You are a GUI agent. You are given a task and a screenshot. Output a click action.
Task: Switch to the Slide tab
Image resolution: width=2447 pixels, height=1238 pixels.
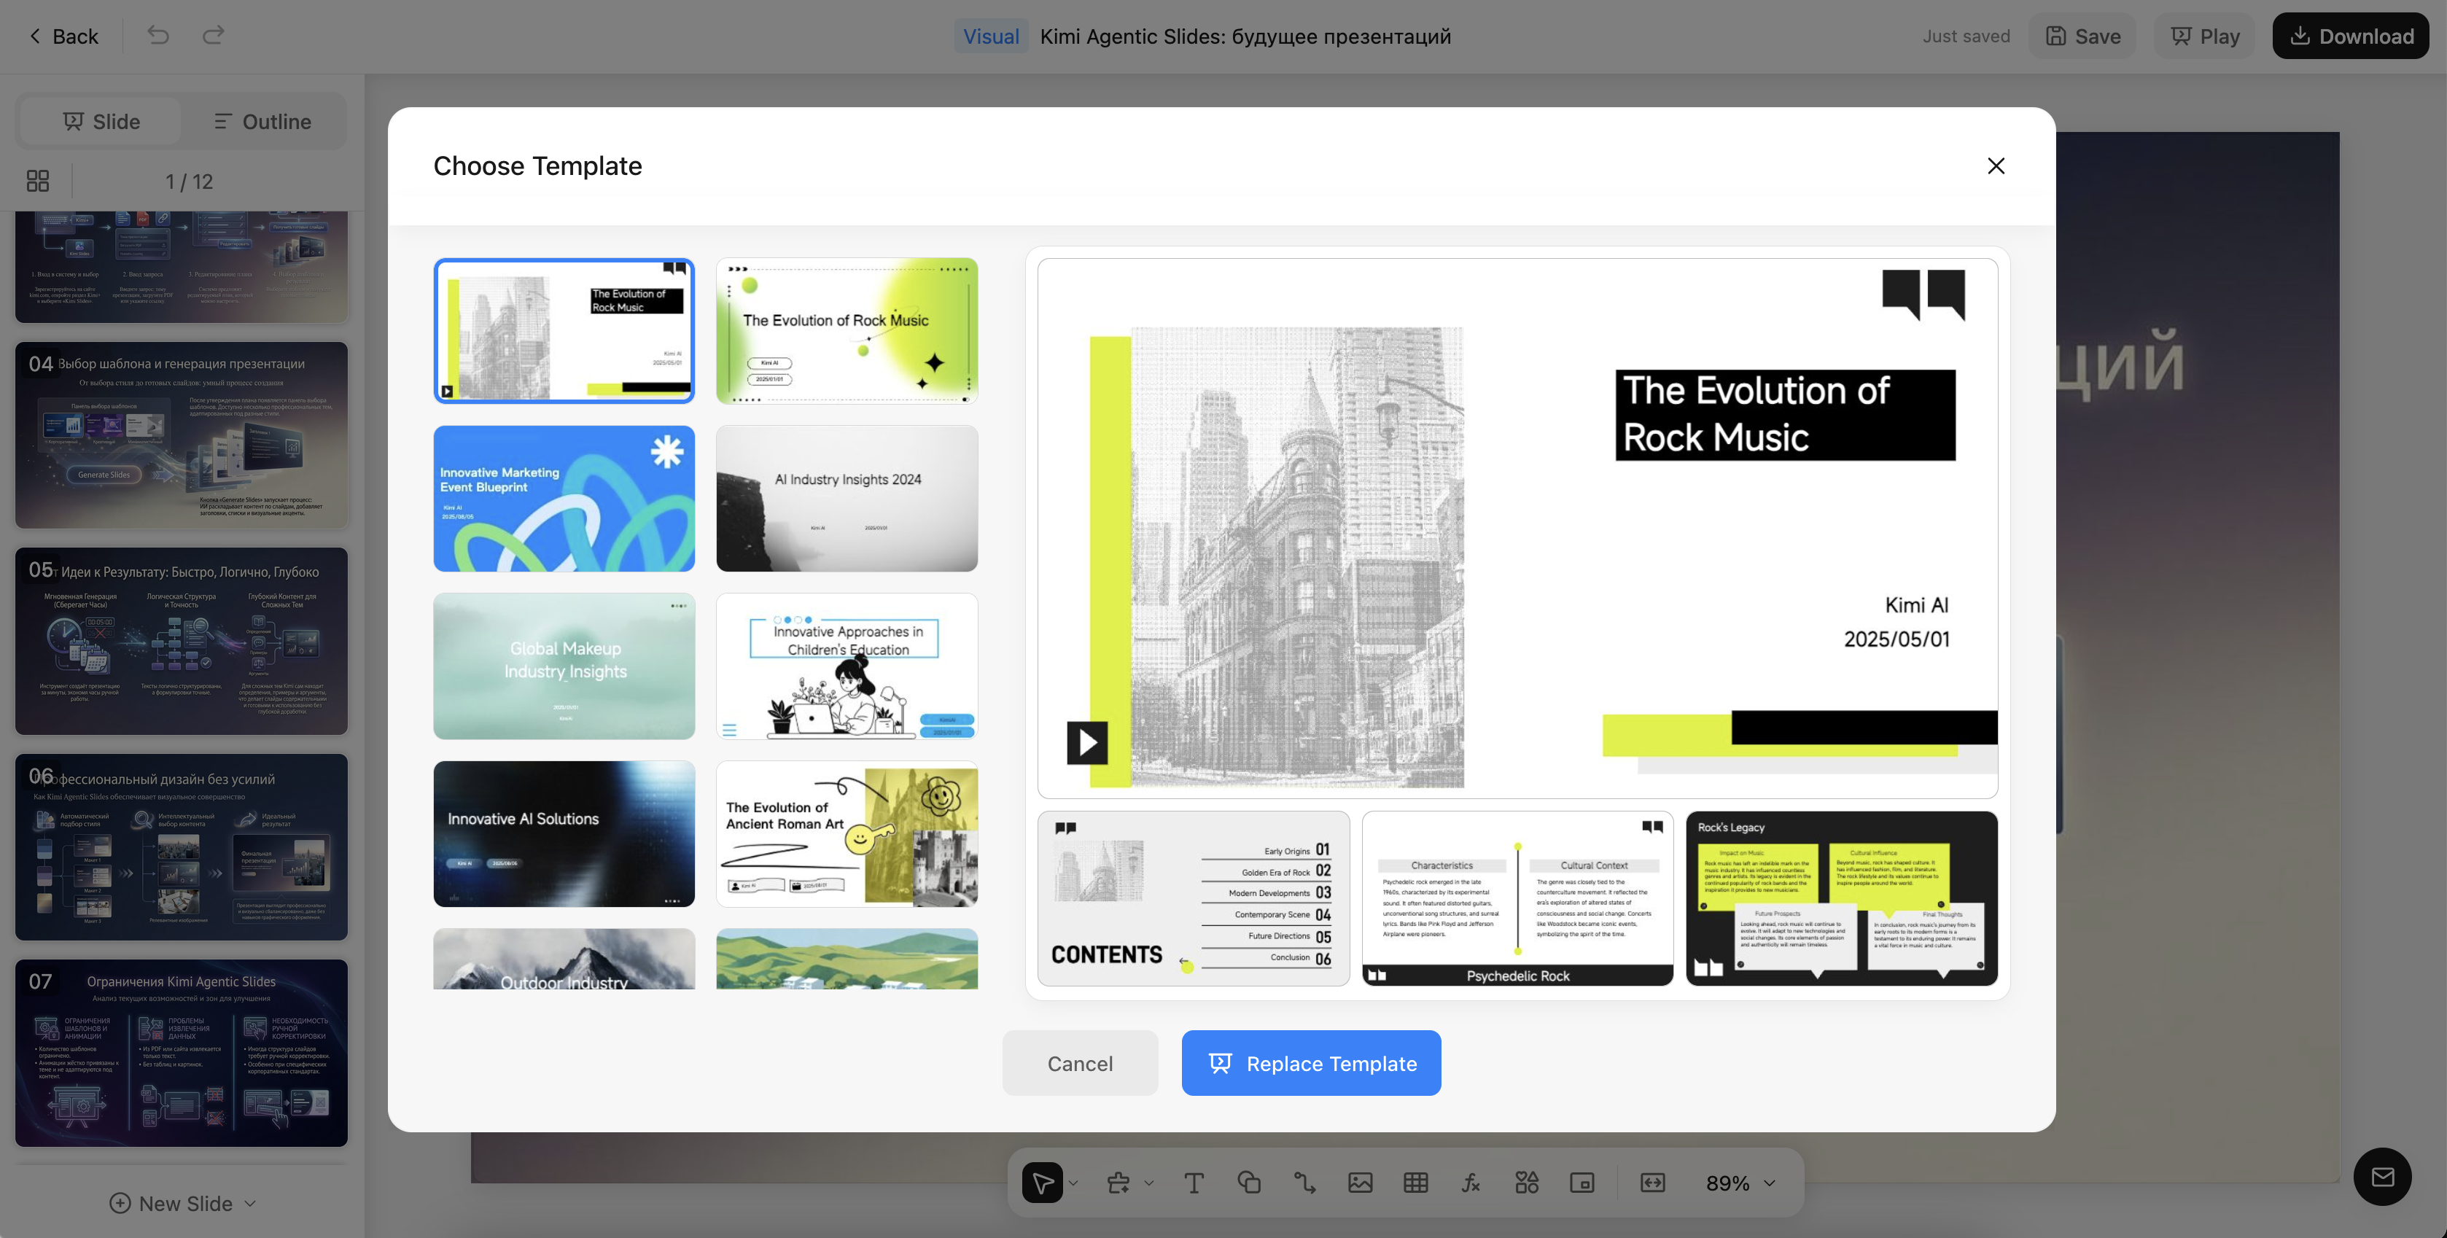pos(101,122)
